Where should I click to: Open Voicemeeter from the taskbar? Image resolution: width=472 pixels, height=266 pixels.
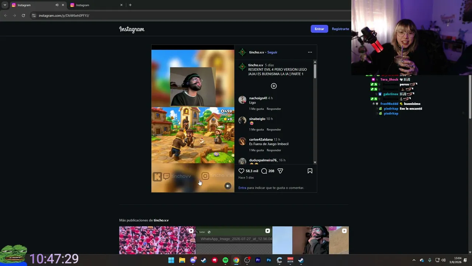[290, 260]
